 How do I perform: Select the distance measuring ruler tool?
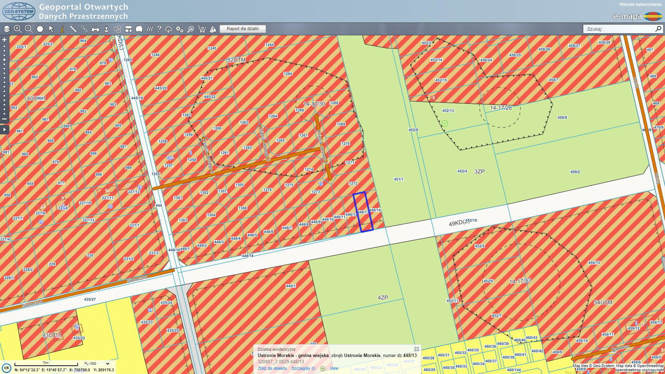click(73, 29)
